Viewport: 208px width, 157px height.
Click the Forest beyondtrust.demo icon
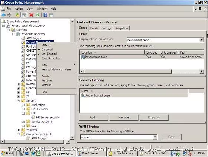(8, 26)
